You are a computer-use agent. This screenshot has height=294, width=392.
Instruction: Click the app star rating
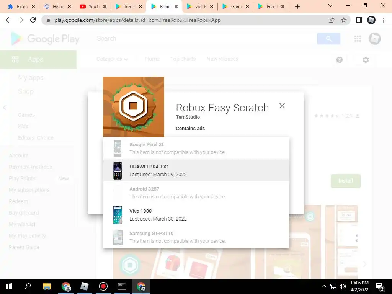[x=326, y=116]
